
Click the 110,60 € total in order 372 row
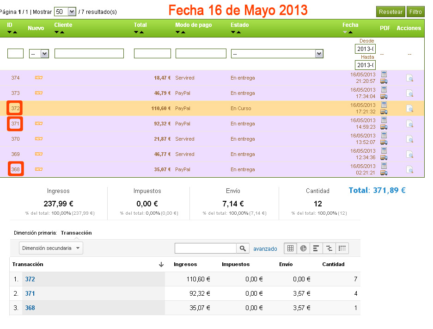tap(161, 108)
